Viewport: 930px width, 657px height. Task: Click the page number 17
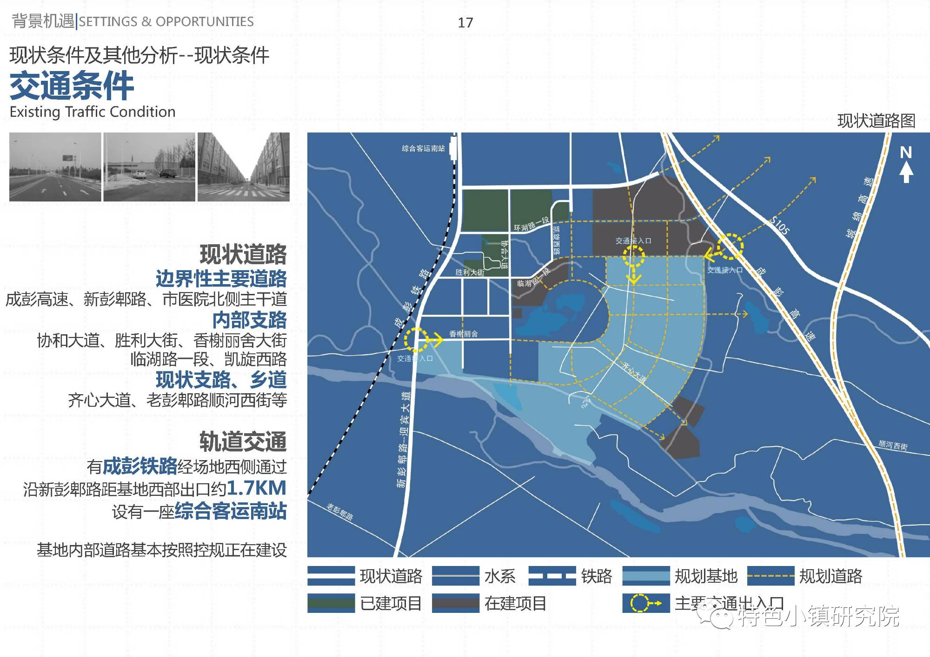[465, 22]
